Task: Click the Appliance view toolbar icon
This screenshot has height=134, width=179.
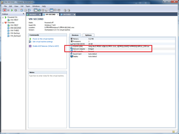Action: click(55, 10)
